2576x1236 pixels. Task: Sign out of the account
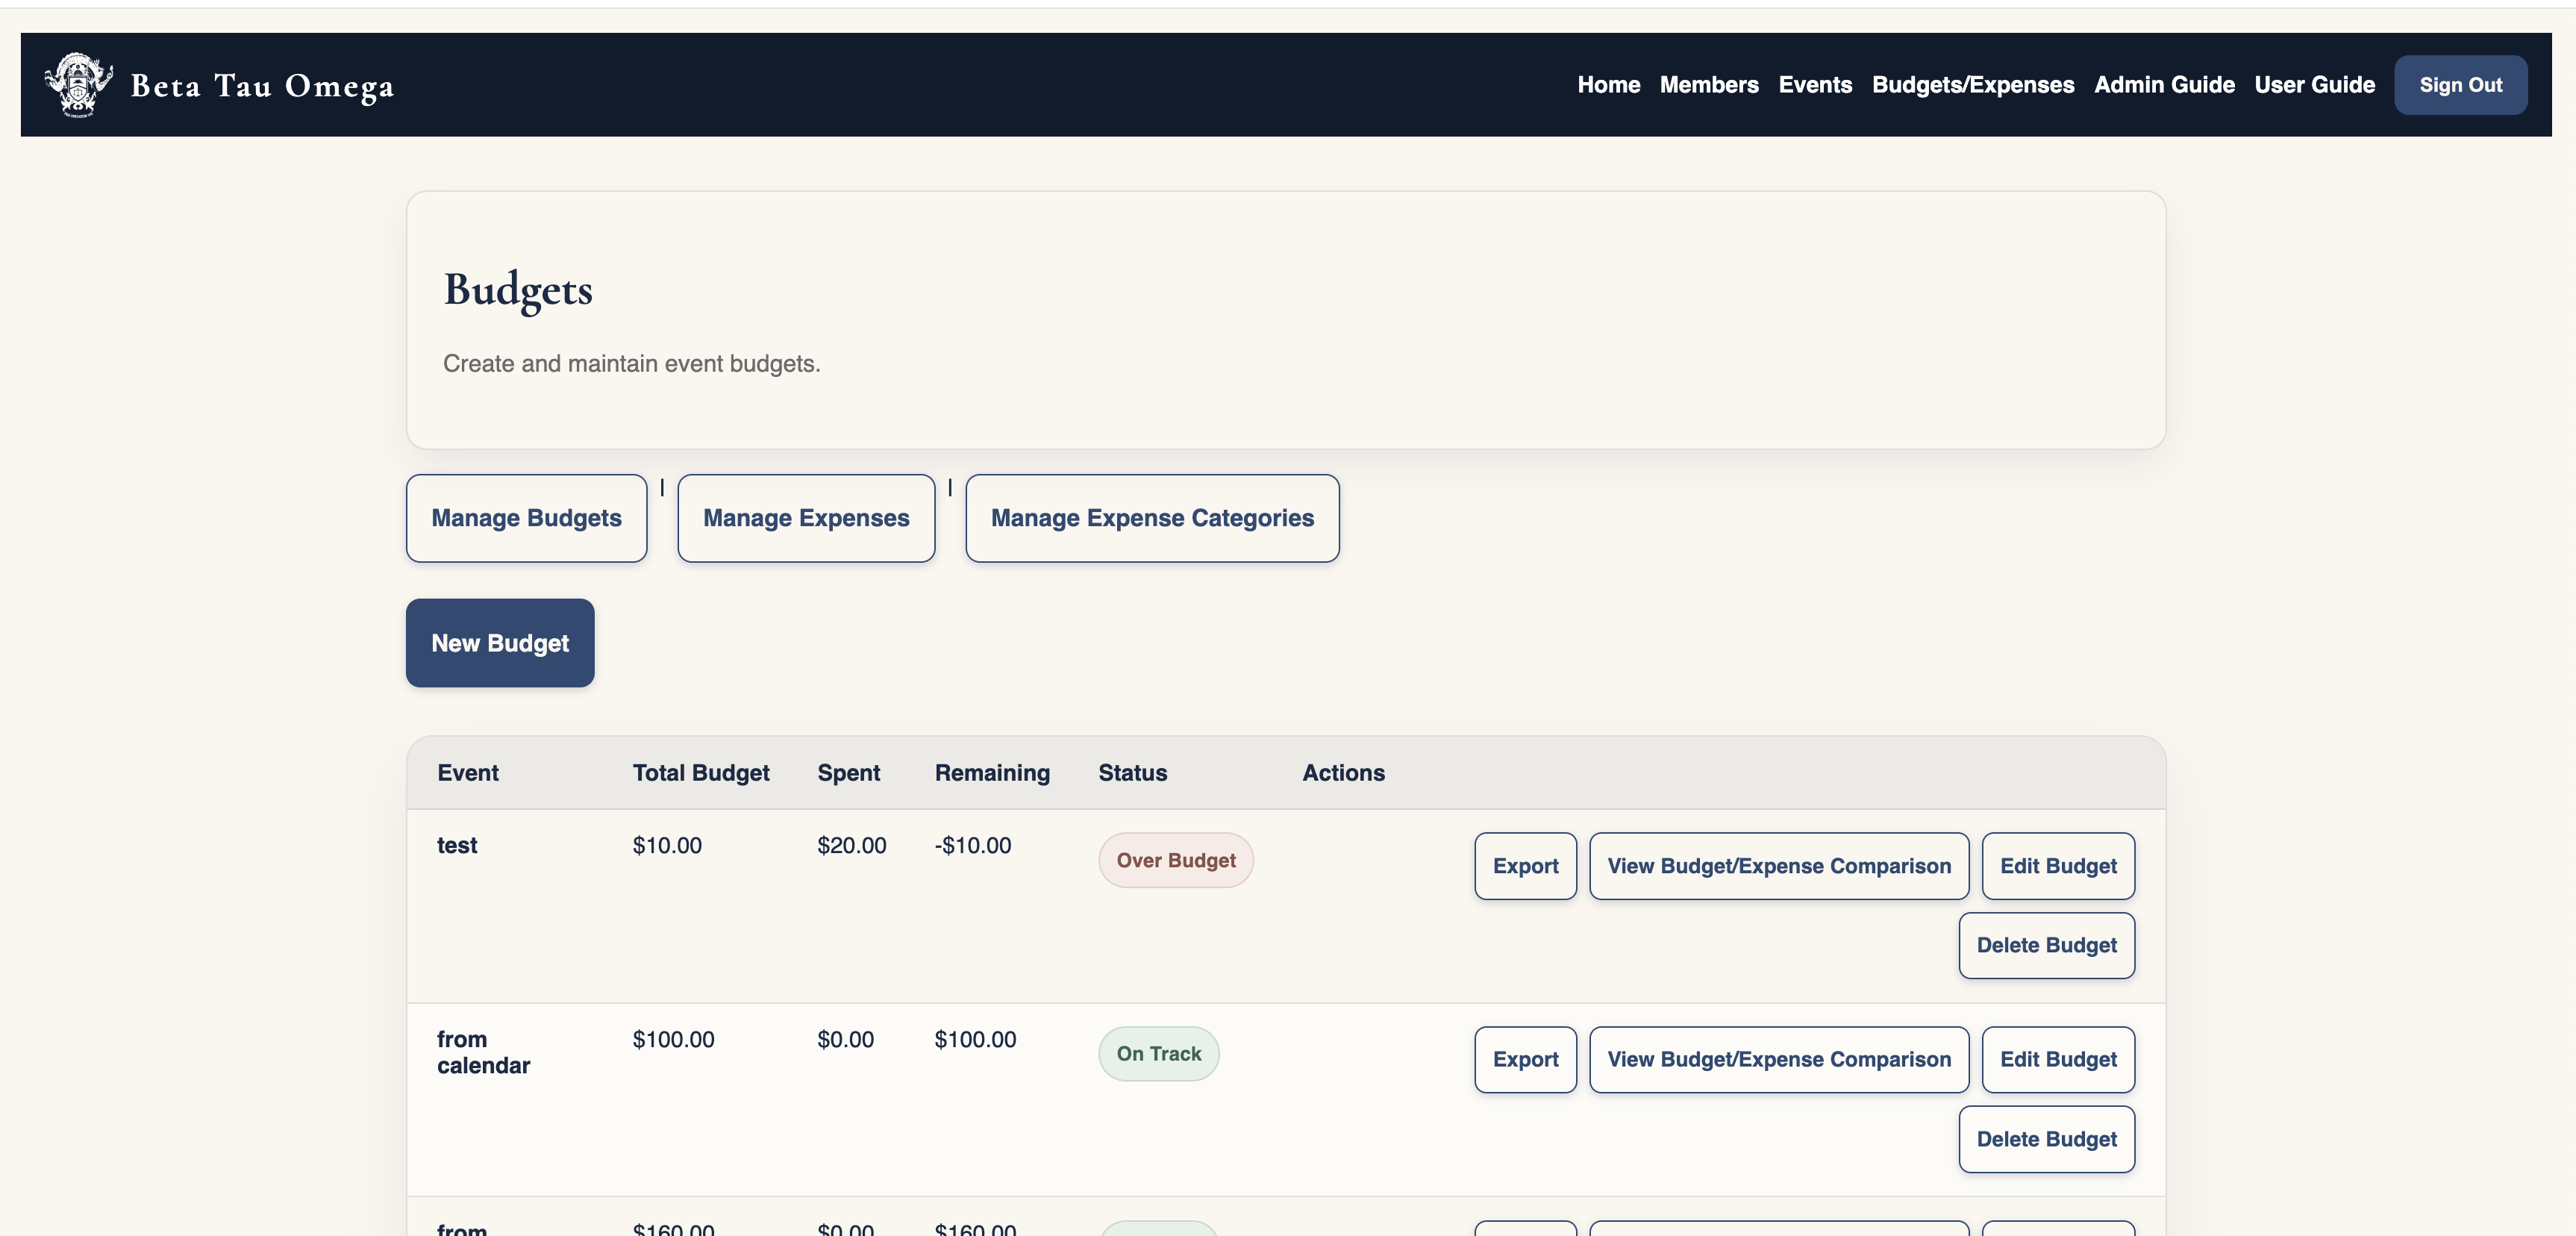pos(2460,85)
